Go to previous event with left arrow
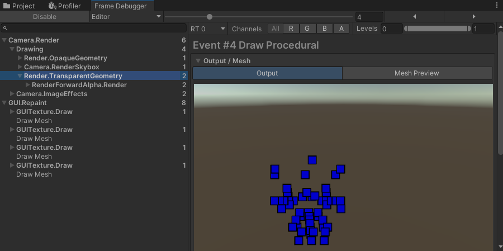The image size is (503, 251). (415, 17)
